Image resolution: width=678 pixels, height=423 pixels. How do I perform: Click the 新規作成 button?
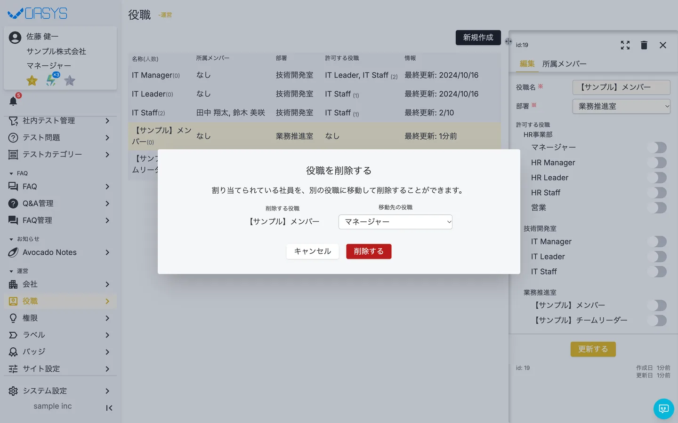point(478,38)
